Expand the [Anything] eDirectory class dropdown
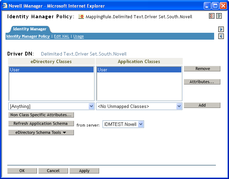This screenshot has height=179, width=229. (x=91, y=106)
